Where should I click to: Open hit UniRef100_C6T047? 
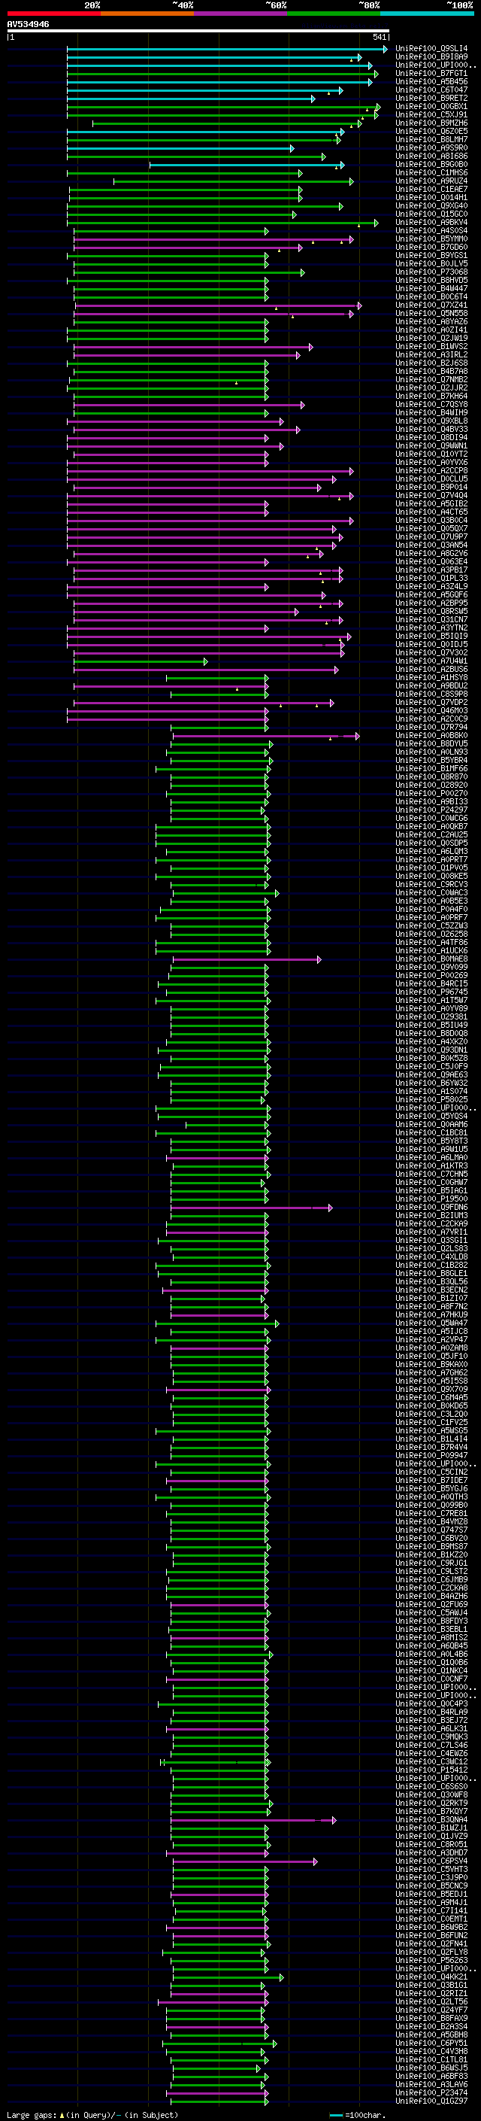pyautogui.click(x=431, y=90)
